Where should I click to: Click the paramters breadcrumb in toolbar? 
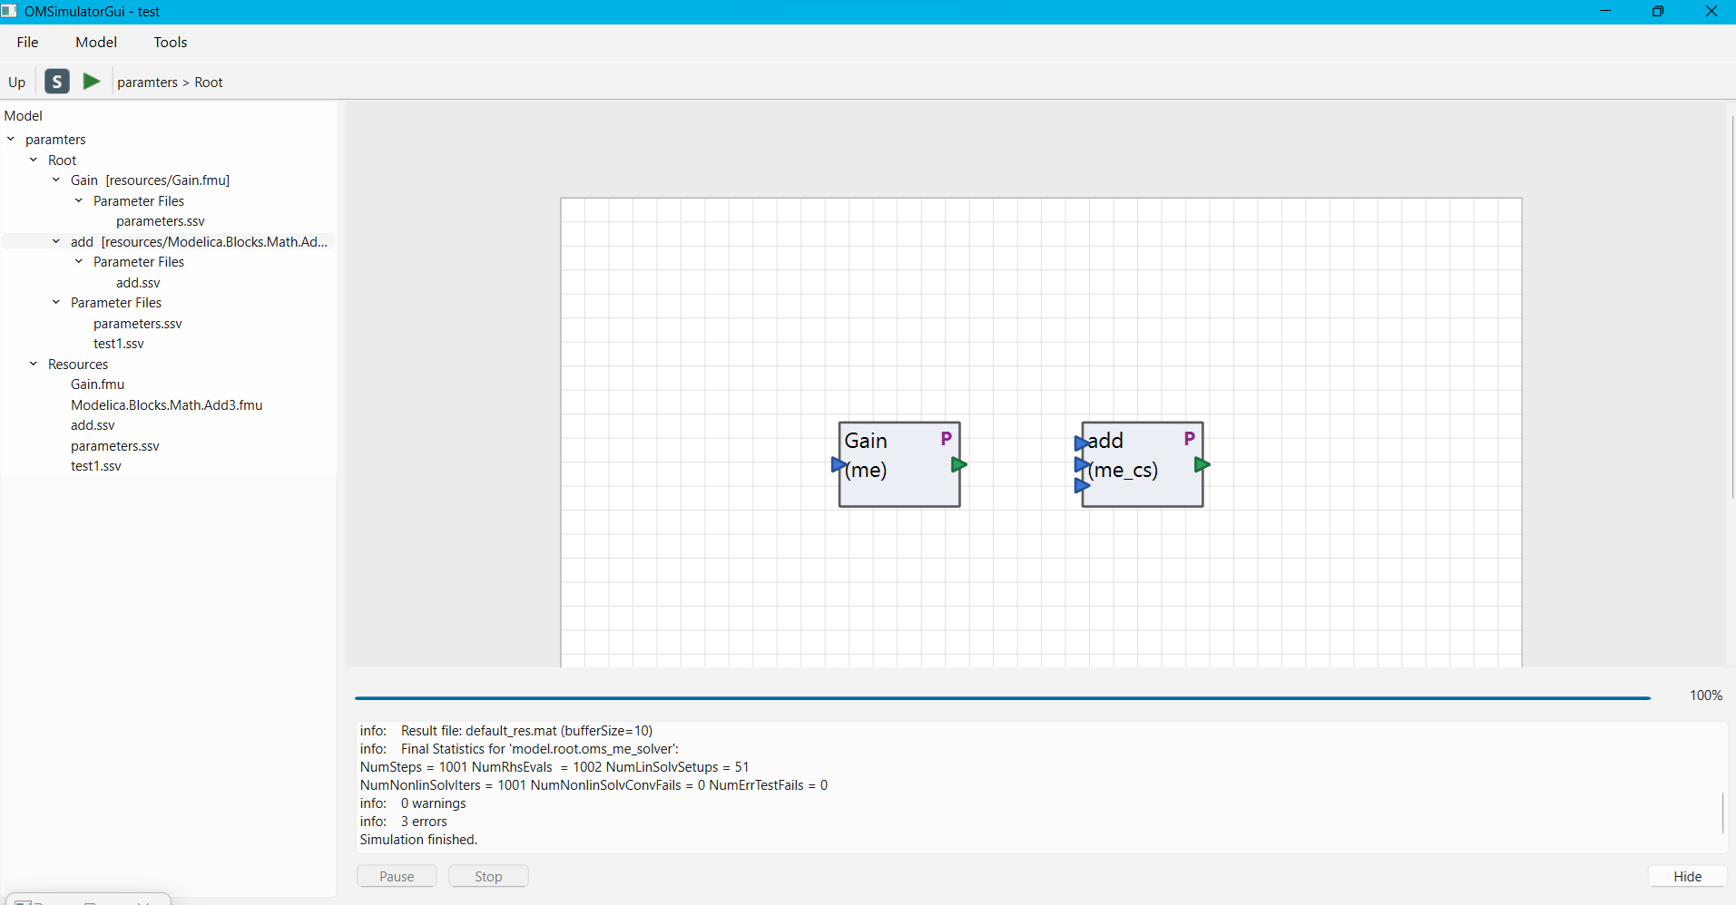click(x=148, y=83)
